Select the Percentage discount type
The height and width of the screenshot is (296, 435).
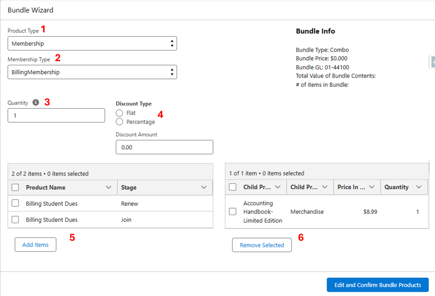pyautogui.click(x=119, y=122)
